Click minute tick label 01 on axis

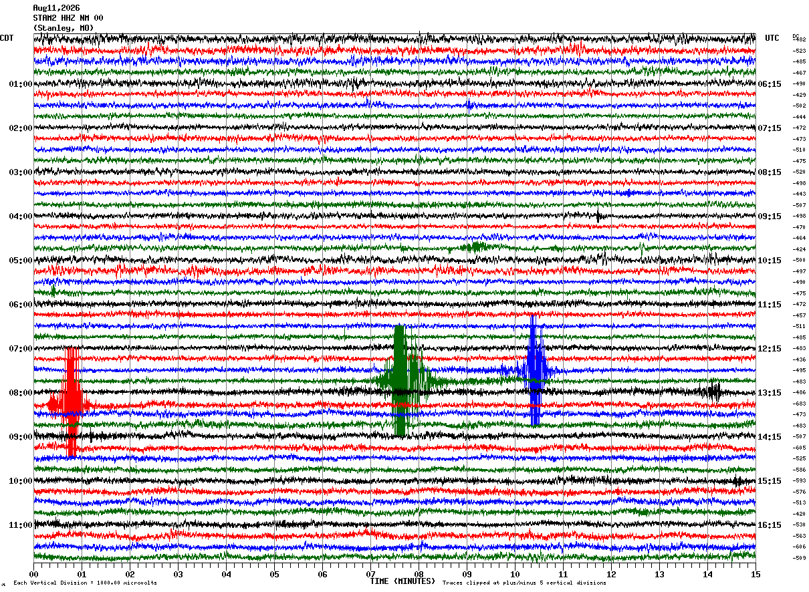pos(82,575)
